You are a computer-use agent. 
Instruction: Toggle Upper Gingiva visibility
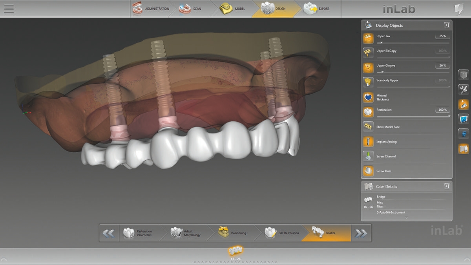pos(368,68)
